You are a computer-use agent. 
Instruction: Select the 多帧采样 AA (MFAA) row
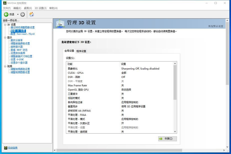click(x=120, y=111)
